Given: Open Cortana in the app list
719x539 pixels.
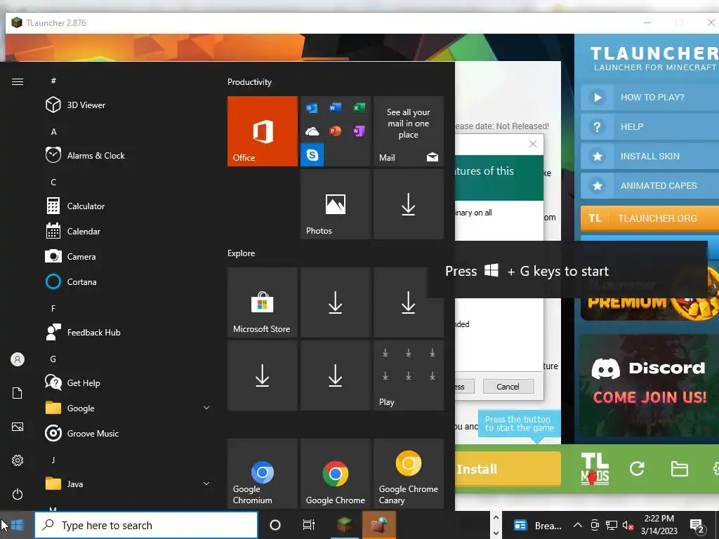Looking at the screenshot, I should tap(71, 282).
